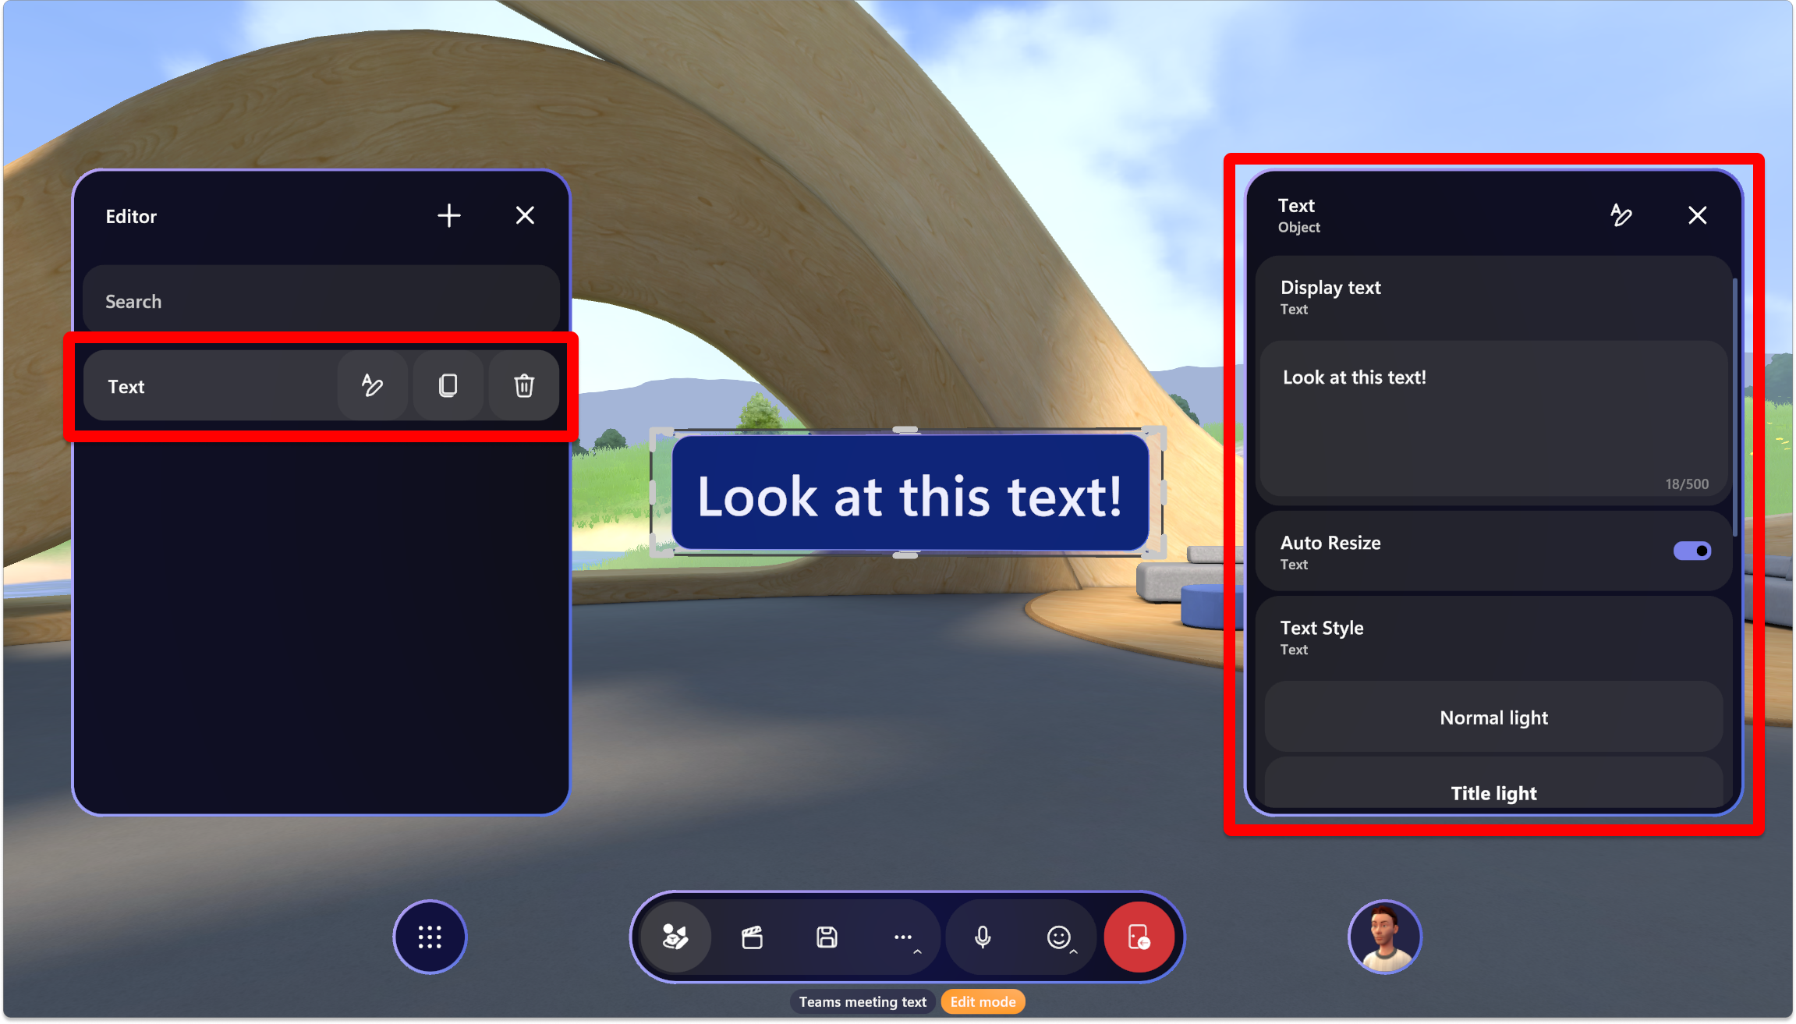Select Title light text style option
The image size is (1796, 1024).
click(1493, 793)
